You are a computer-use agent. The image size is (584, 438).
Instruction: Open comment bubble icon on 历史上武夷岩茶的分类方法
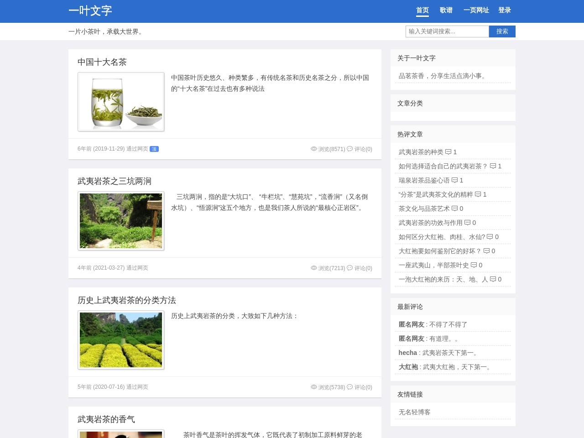pyautogui.click(x=349, y=387)
